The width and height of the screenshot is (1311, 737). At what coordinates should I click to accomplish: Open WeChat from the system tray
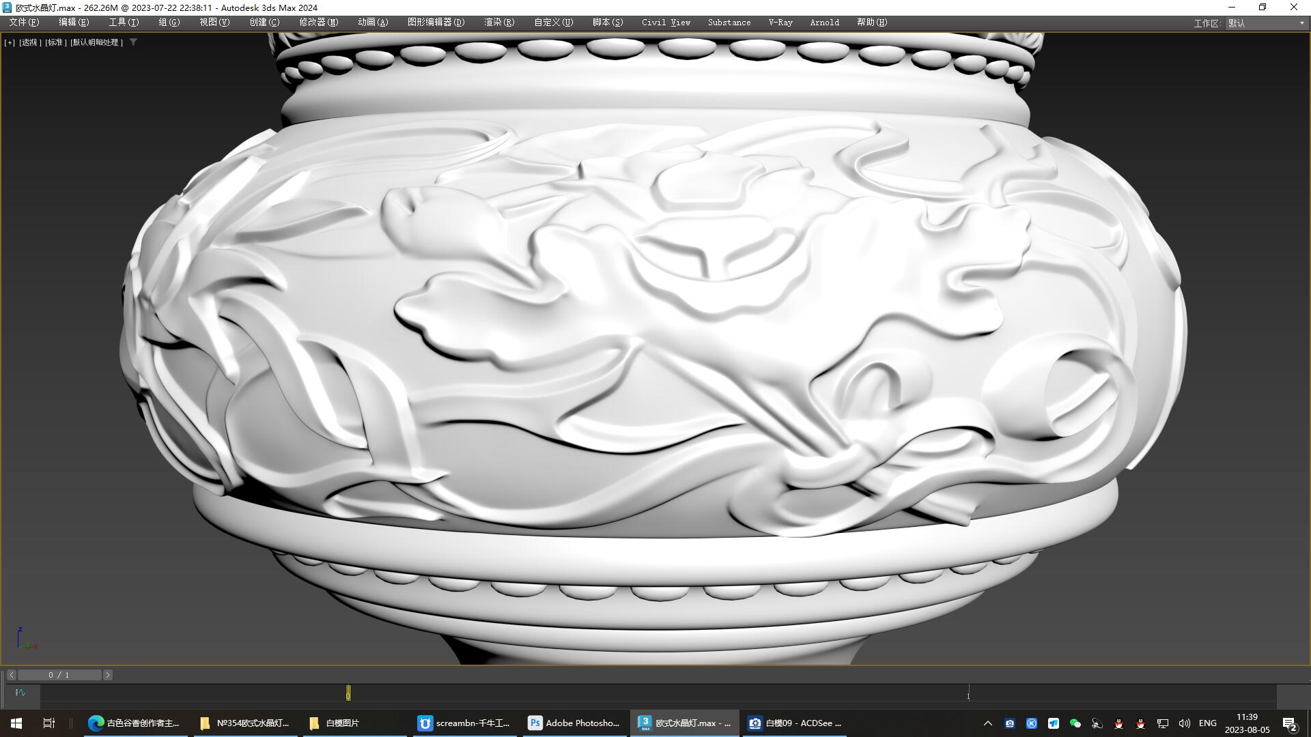pos(1075,723)
